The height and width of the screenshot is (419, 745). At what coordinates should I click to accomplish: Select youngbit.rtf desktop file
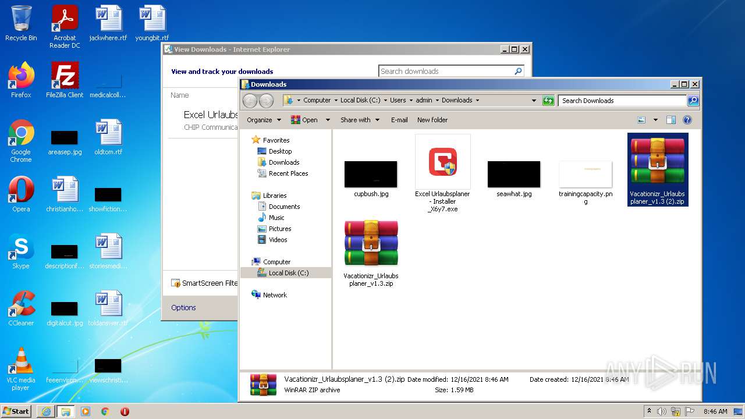(x=152, y=23)
